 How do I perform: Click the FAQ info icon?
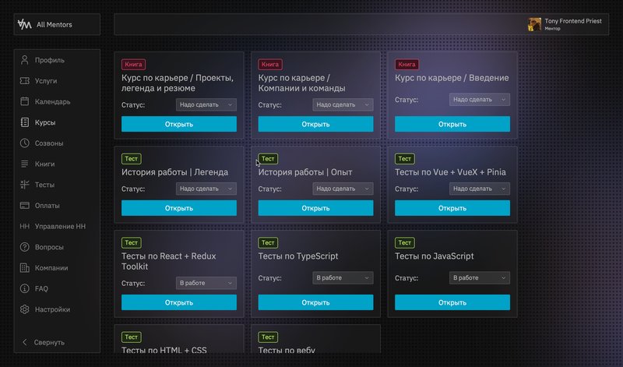[x=25, y=288]
